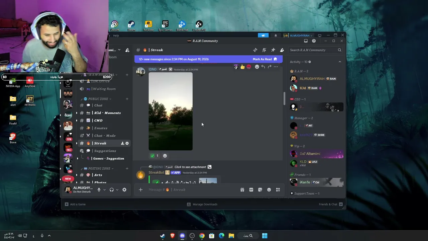Open Friends & Chat in the Steam window

[331, 205]
